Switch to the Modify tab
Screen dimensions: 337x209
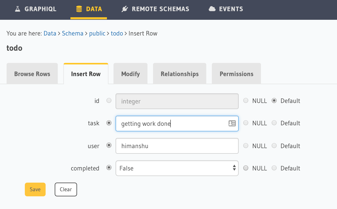[130, 74]
